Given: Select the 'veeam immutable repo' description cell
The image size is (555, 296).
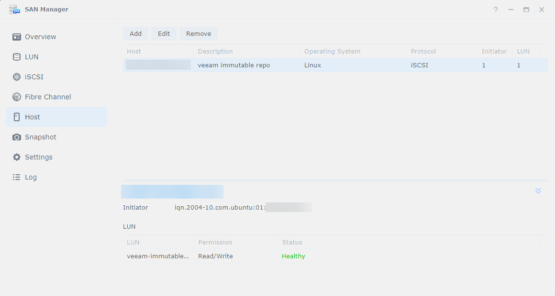Looking at the screenshot, I should coord(234,65).
